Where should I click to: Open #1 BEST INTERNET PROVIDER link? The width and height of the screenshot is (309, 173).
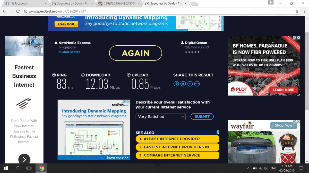[177, 139]
